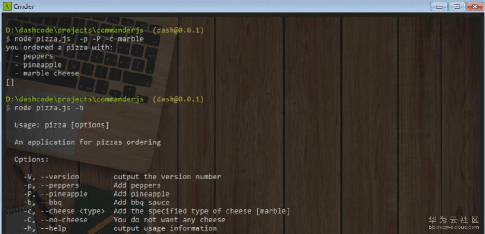
Task: Click the Cmder lambda icon in title bar
Action: coord(7,6)
